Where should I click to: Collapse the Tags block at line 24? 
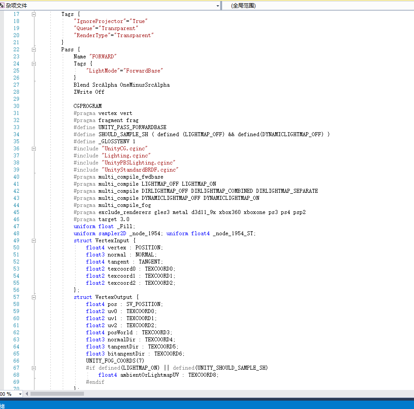(x=34, y=64)
